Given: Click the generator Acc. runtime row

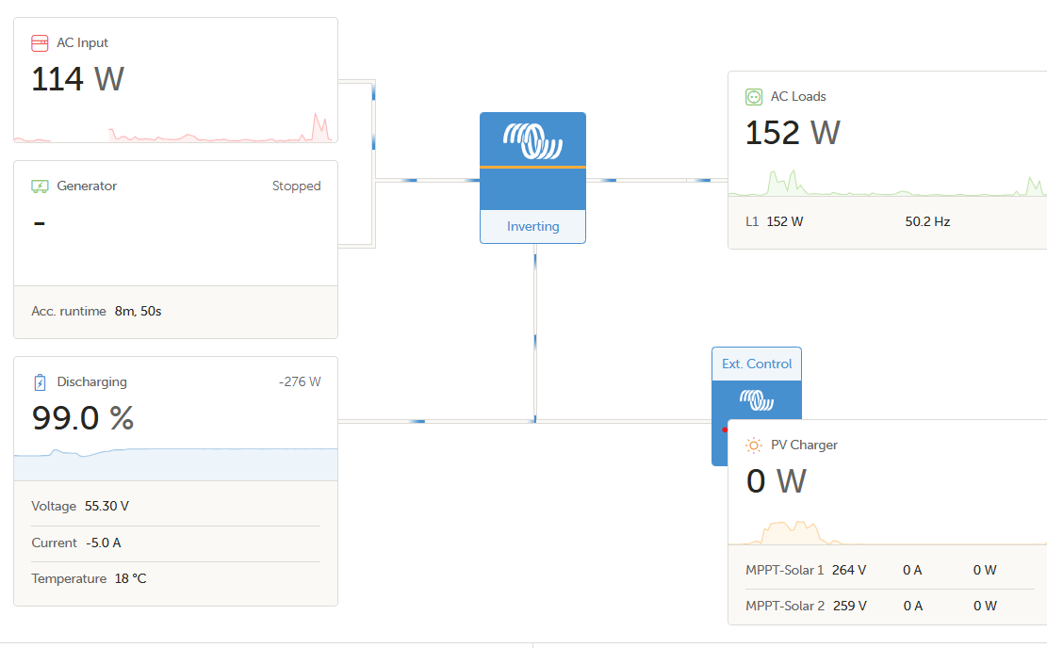Looking at the screenshot, I should pyautogui.click(x=175, y=311).
